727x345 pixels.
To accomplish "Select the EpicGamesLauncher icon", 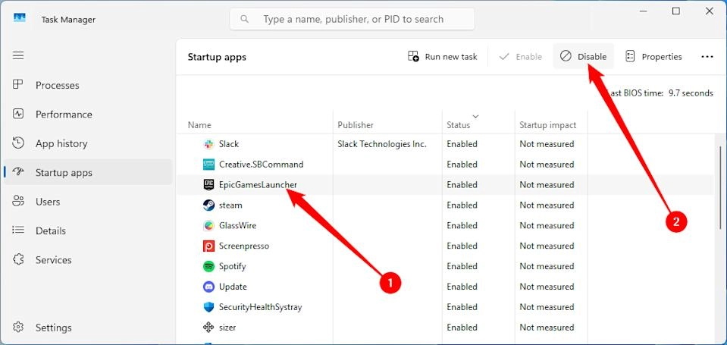I will pyautogui.click(x=208, y=185).
